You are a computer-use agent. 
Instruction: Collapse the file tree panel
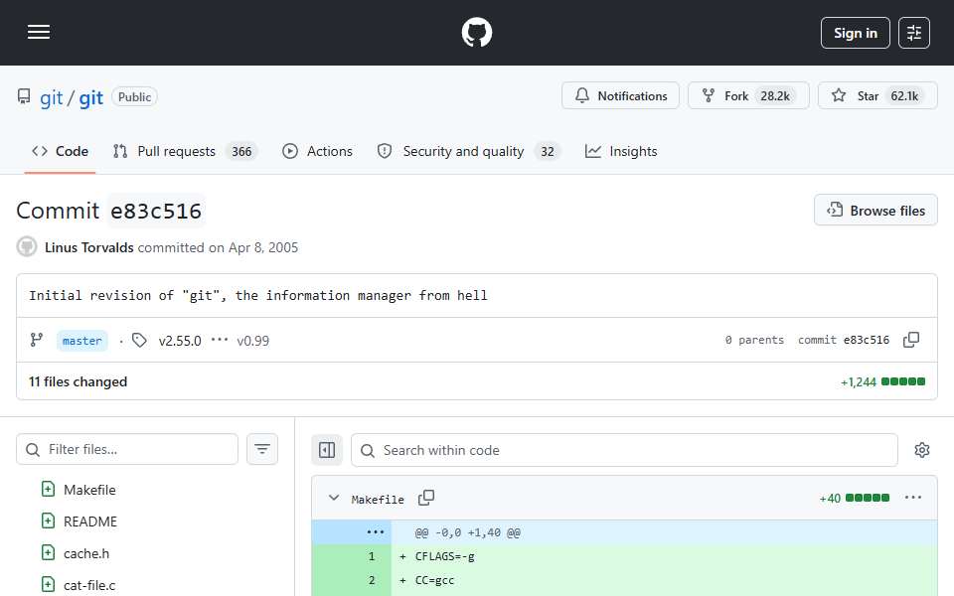(327, 450)
